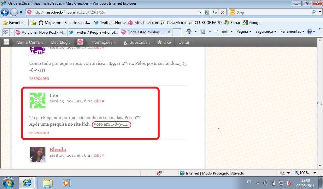Open Internet Explorer from taskbar

27,182
